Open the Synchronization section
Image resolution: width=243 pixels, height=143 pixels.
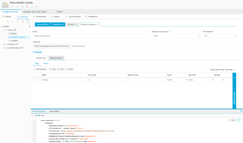point(73,17)
